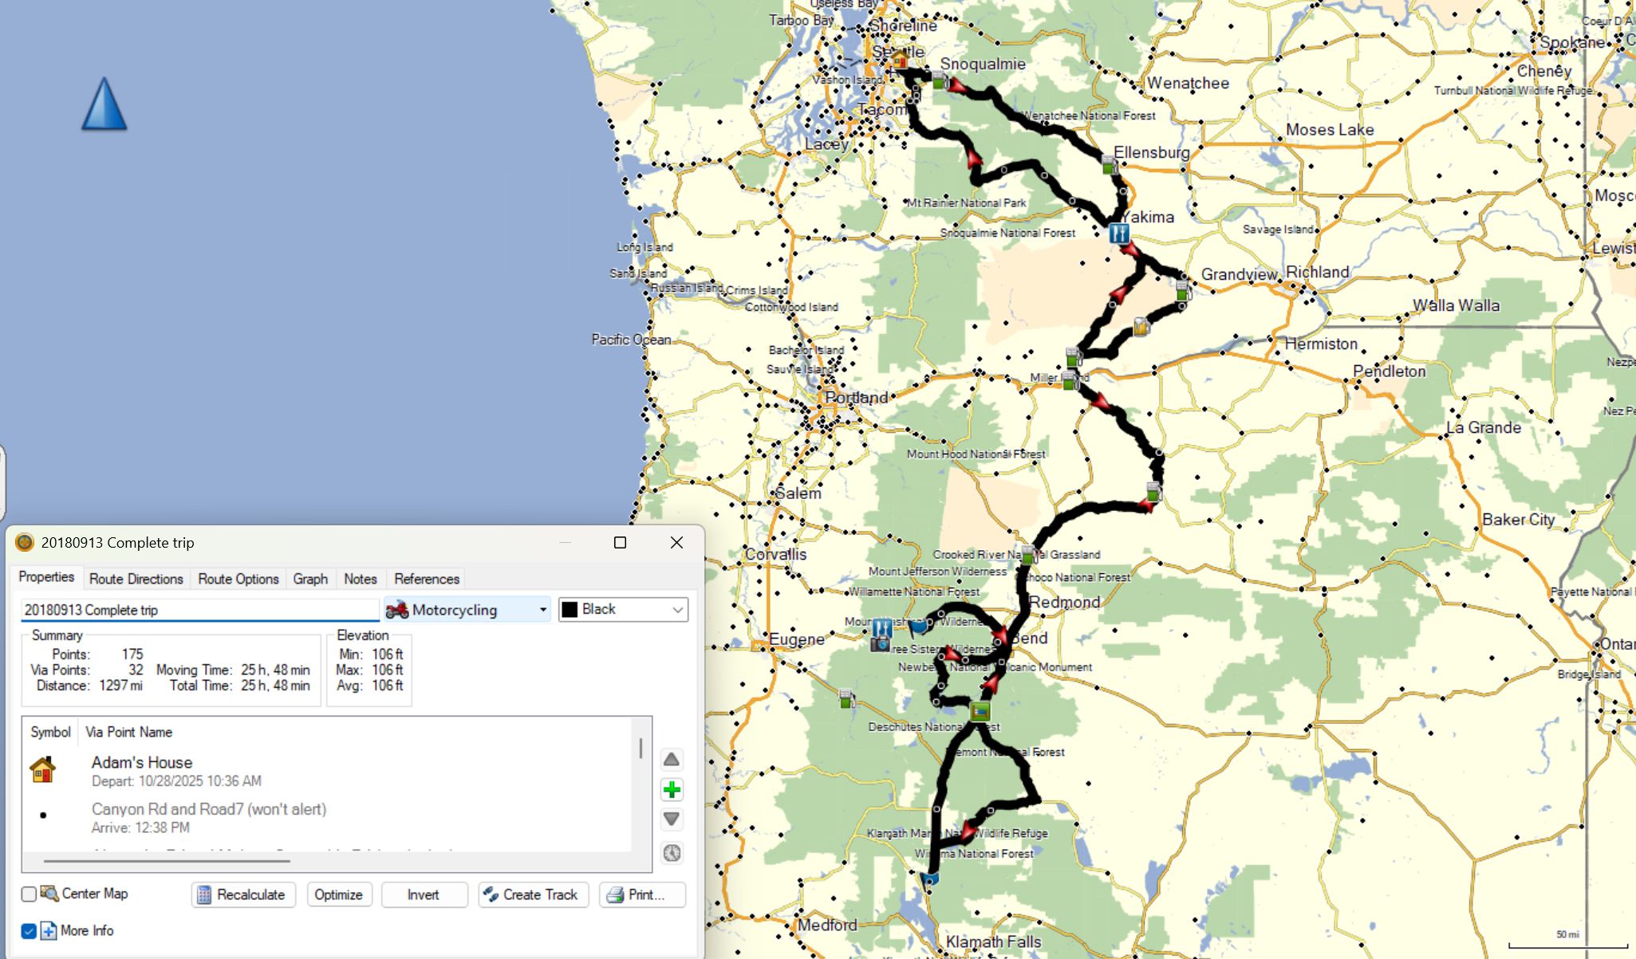This screenshot has height=959, width=1636.
Task: Expand the Black route color dropdown
Action: (623, 610)
